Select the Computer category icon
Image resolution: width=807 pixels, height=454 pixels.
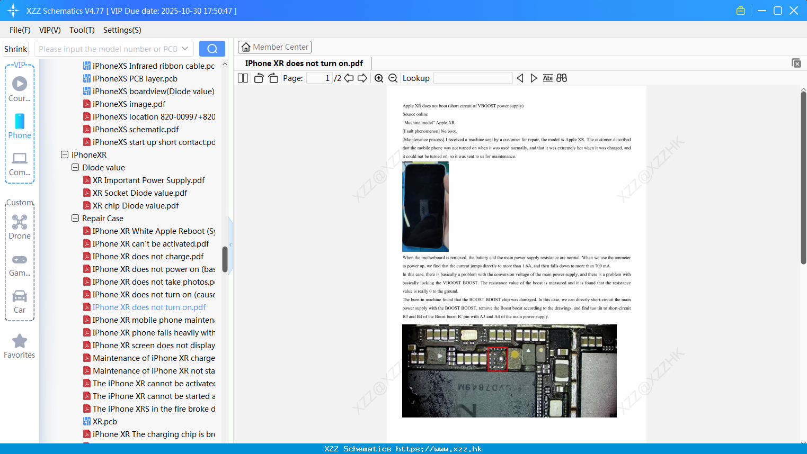click(20, 164)
